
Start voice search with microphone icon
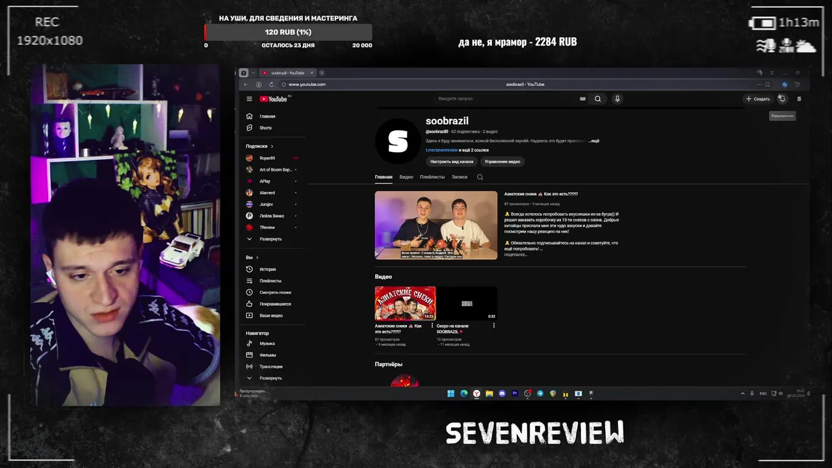[617, 99]
